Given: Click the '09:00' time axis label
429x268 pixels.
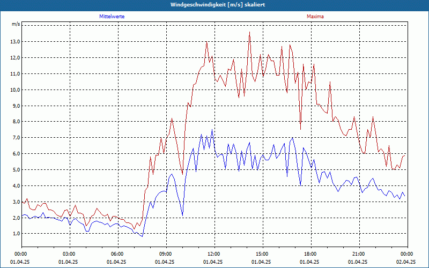Looking at the screenshot, I should click(167, 254).
